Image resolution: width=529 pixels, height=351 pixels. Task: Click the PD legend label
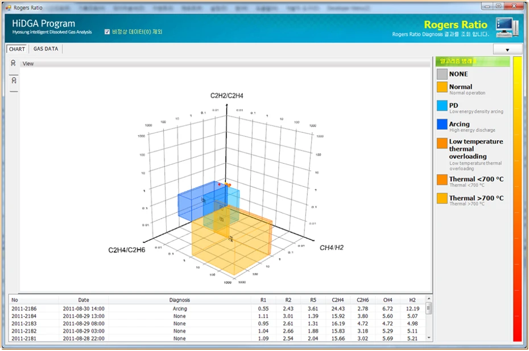coord(453,106)
